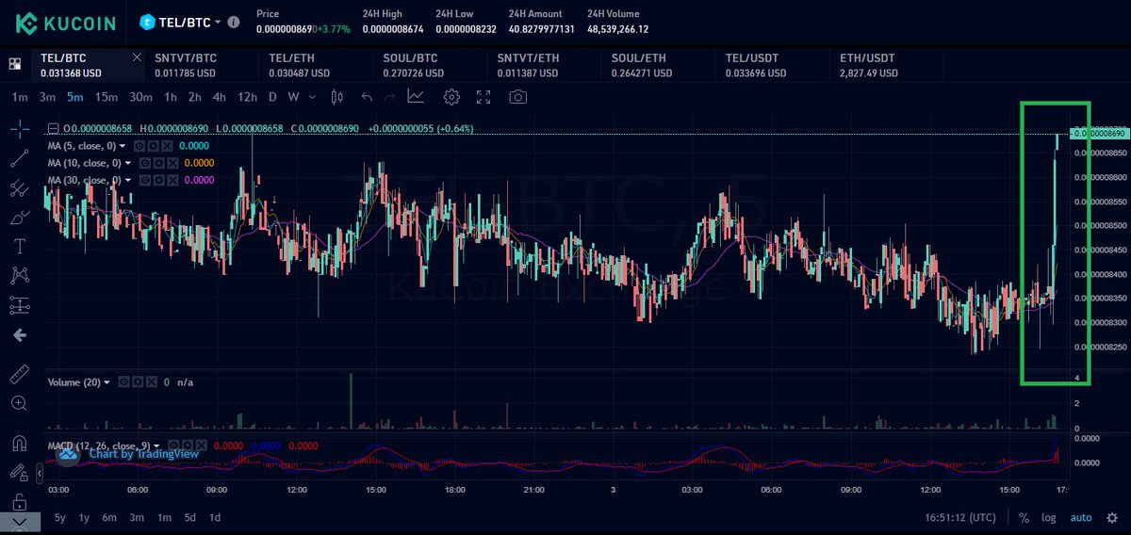Switch to the SNTVT/BTC tab

[x=203, y=64]
